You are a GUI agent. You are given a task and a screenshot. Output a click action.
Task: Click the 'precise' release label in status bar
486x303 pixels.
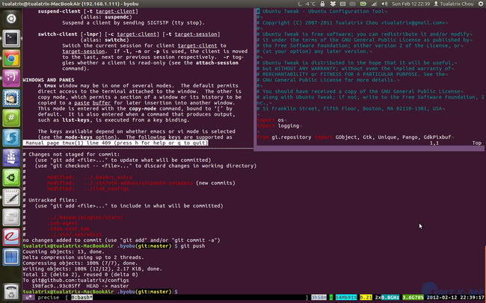49,297
